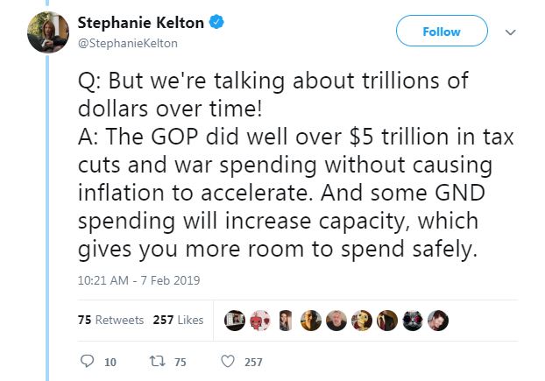Screen dimensions: 545x381
Task: Click the last liker avatar in row
Action: (x=438, y=321)
